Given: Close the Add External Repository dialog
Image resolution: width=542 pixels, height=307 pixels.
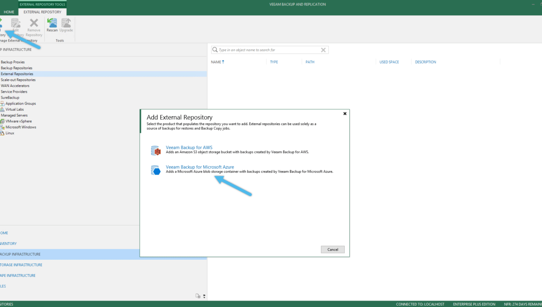Looking at the screenshot, I should [x=345, y=113].
